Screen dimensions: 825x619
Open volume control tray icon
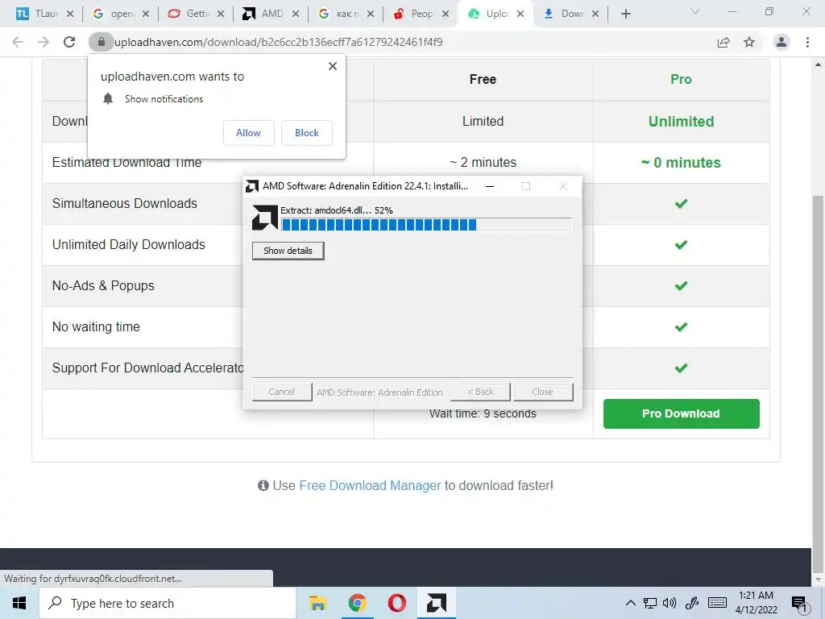(x=670, y=603)
